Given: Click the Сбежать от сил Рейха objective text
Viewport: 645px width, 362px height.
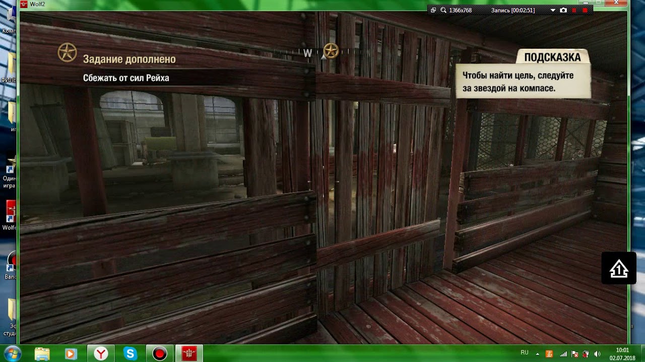Looking at the screenshot, I should (x=126, y=78).
